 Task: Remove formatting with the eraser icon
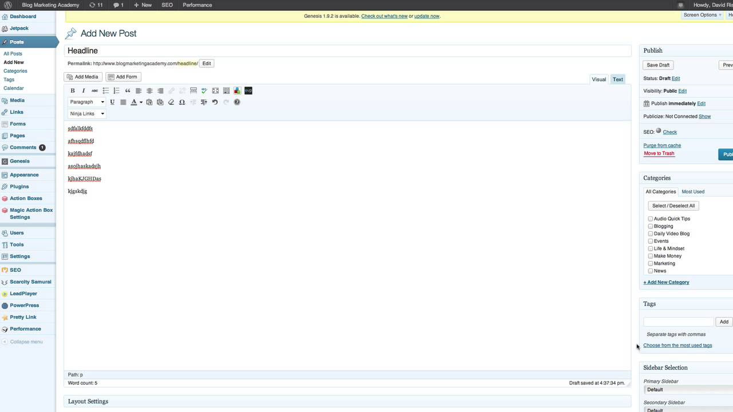[171, 102]
